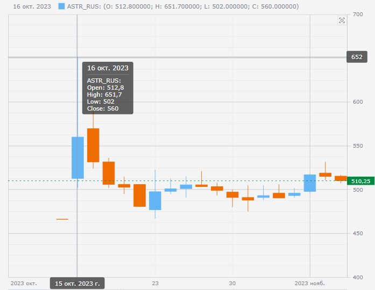Click the 16 окт. 2023 tooltip header
The height and width of the screenshot is (290, 375).
[x=108, y=68]
